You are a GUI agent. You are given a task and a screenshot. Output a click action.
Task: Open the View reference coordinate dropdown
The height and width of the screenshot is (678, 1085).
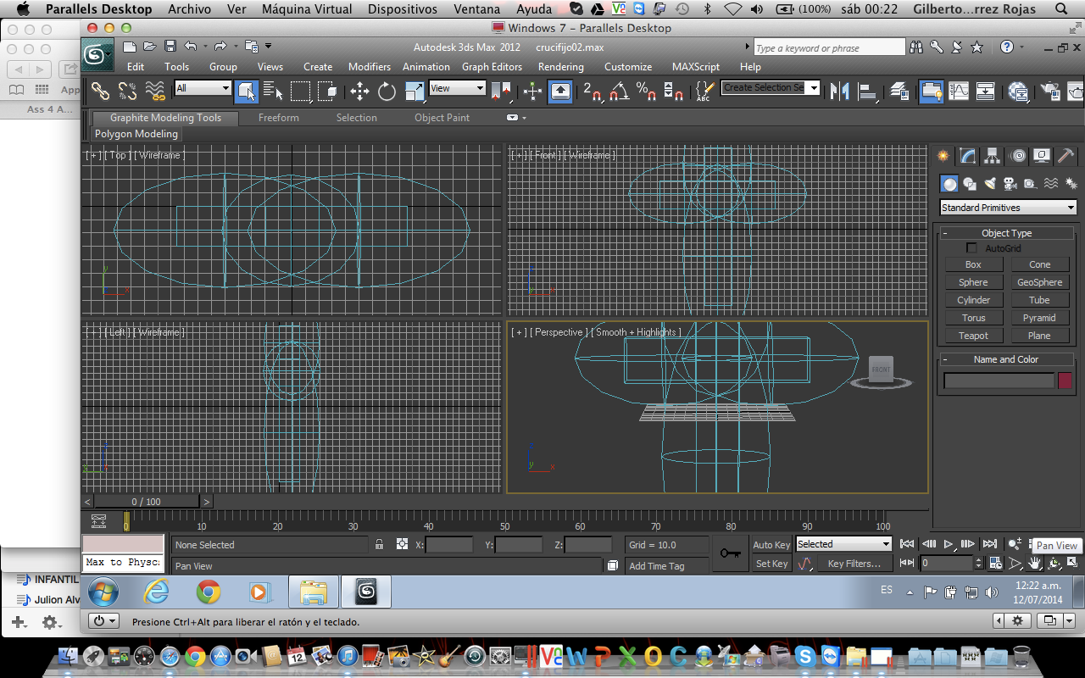coord(457,88)
